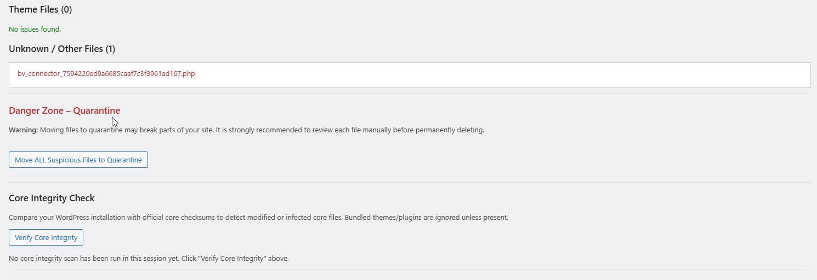Image resolution: width=817 pixels, height=280 pixels.
Task: Click the green "No issues found." status
Action: coord(35,29)
